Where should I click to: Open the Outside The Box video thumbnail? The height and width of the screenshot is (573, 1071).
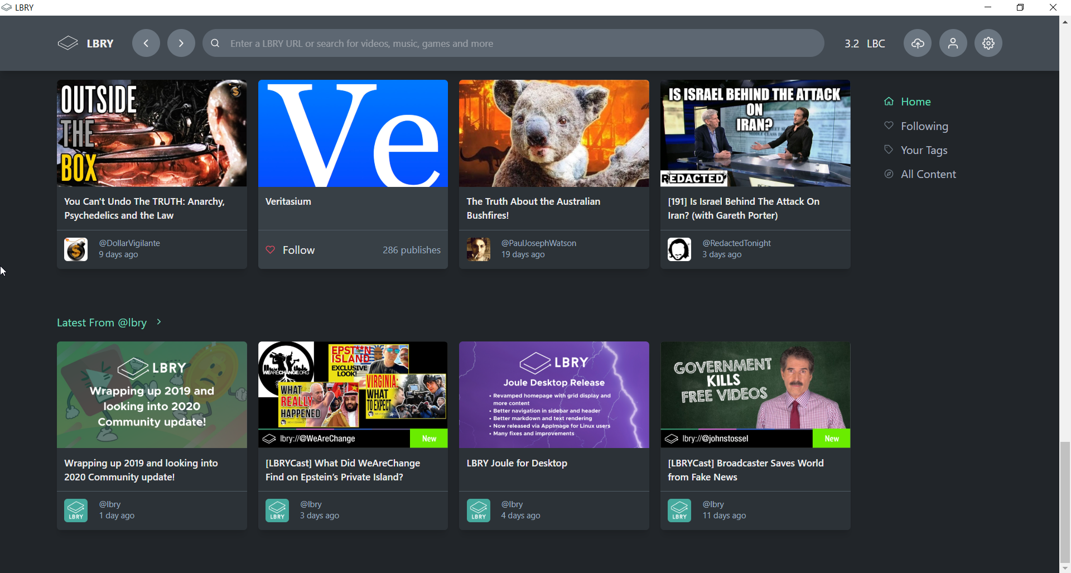[x=152, y=133]
